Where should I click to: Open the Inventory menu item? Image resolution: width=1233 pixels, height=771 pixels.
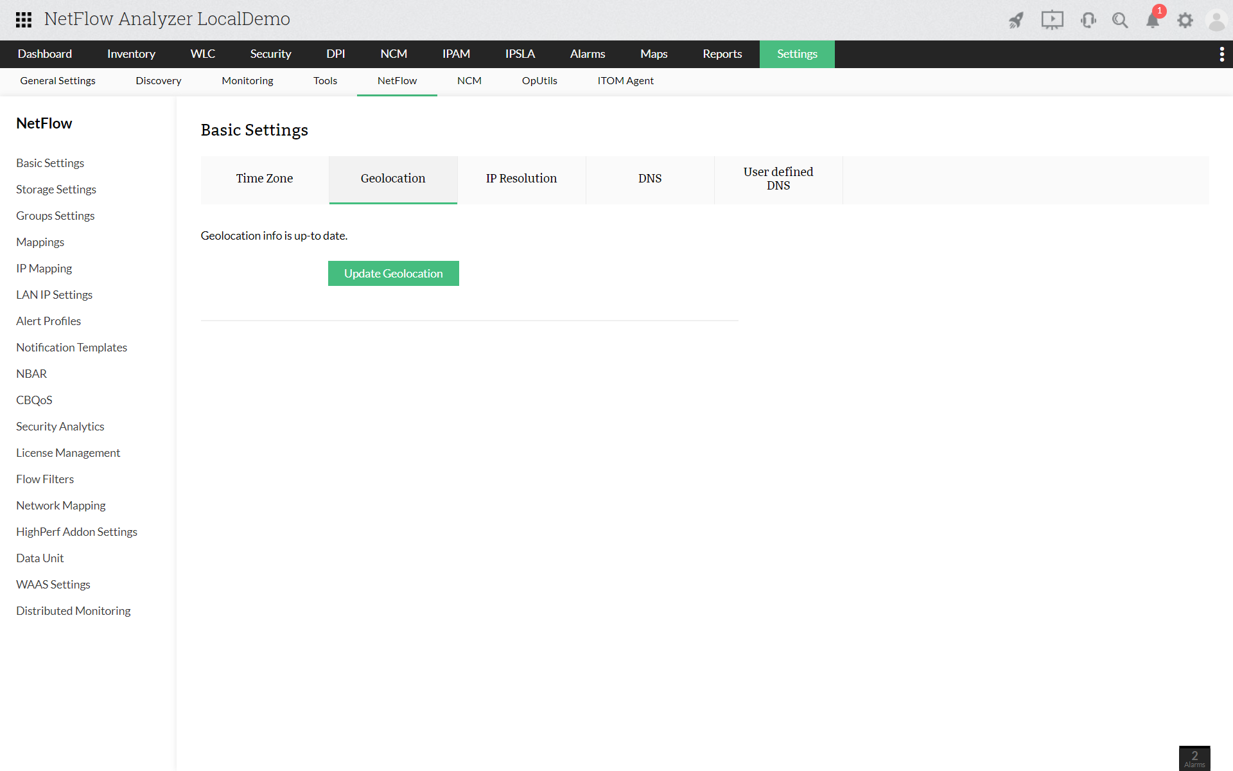click(131, 54)
